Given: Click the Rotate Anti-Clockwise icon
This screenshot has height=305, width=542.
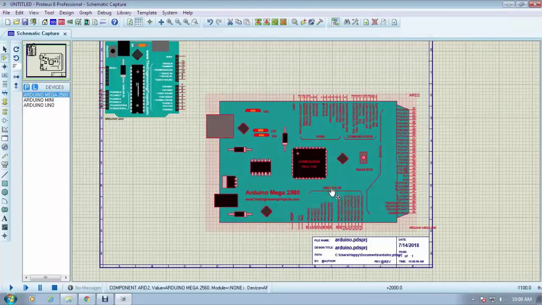Looking at the screenshot, I should click(16, 58).
